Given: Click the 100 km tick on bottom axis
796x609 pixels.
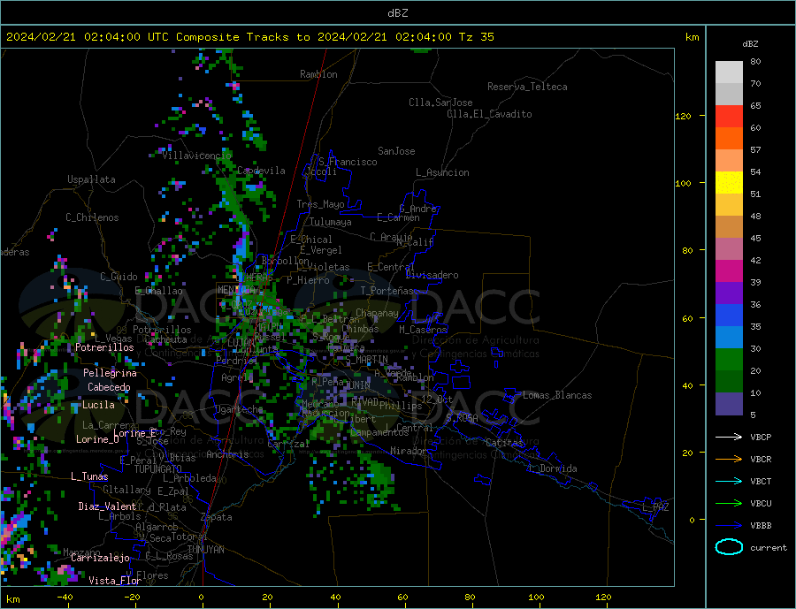Looking at the screenshot, I should point(536,598).
